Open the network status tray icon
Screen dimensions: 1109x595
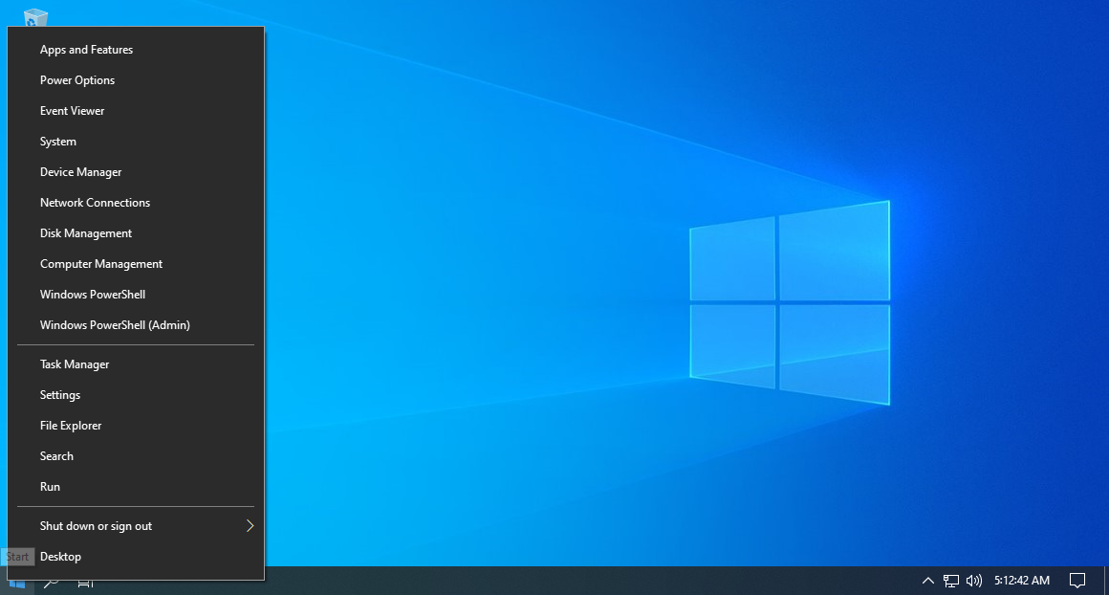point(951,581)
